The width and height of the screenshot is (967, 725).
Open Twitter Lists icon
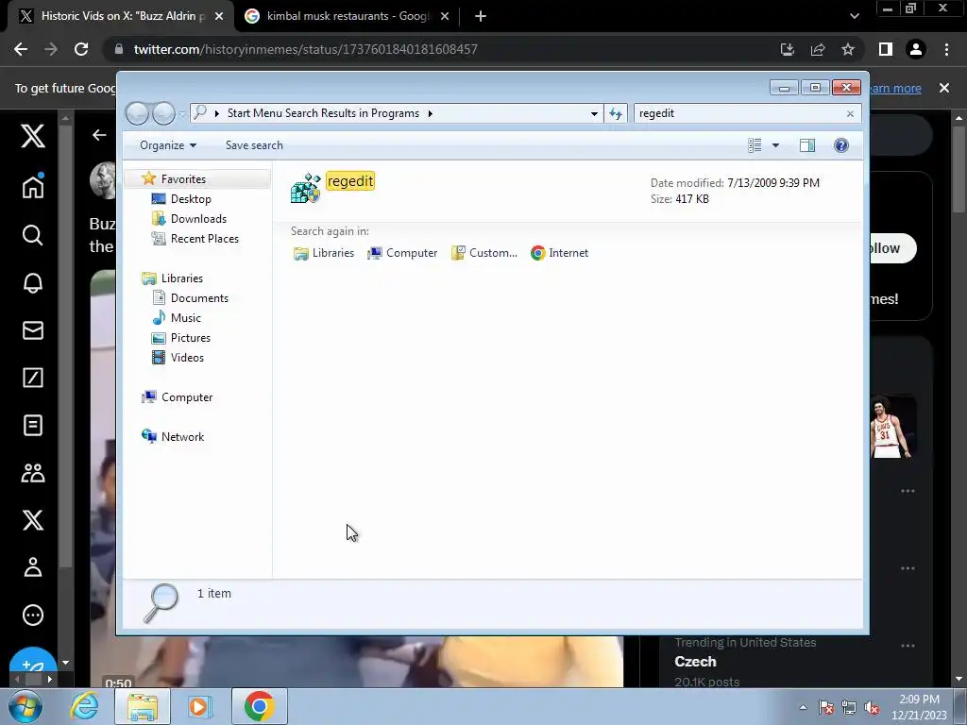coord(33,426)
